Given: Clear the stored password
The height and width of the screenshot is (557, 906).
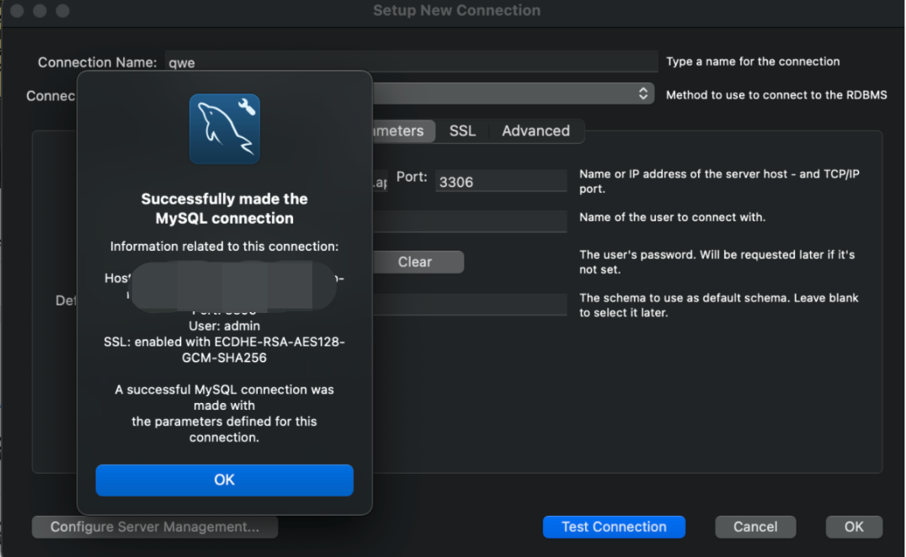Looking at the screenshot, I should [x=418, y=262].
